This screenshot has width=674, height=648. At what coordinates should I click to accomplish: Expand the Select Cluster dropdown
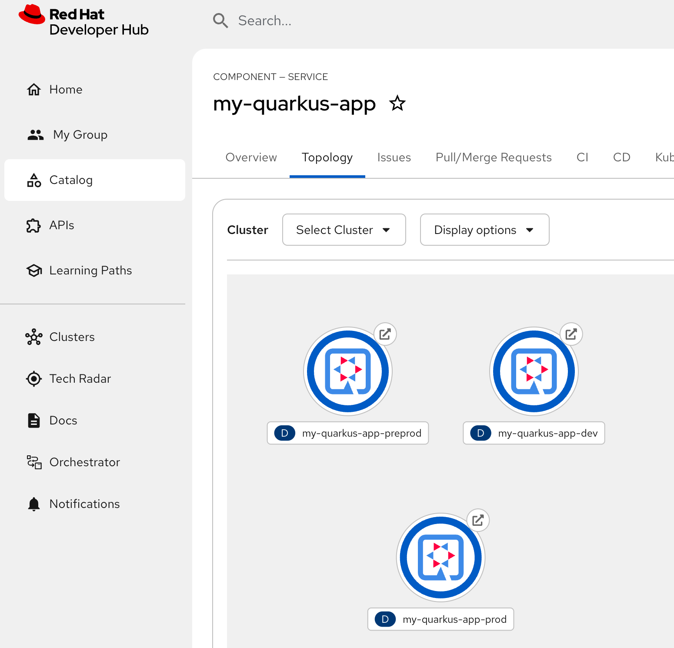[x=344, y=230]
